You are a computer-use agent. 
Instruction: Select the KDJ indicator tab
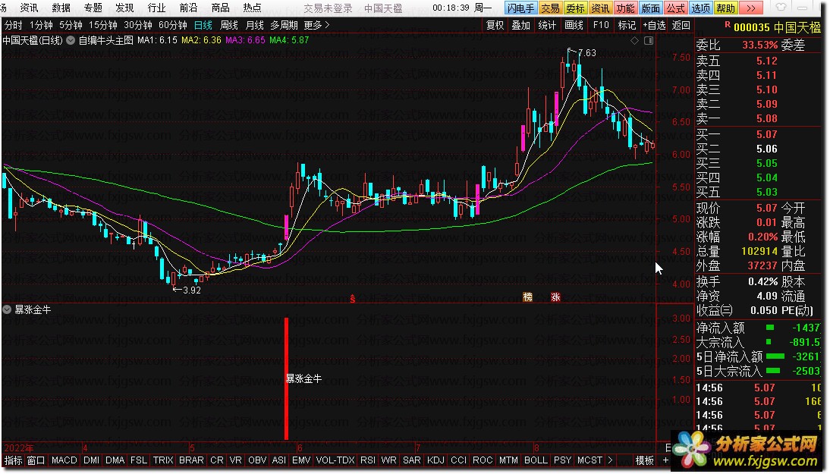(x=435, y=460)
